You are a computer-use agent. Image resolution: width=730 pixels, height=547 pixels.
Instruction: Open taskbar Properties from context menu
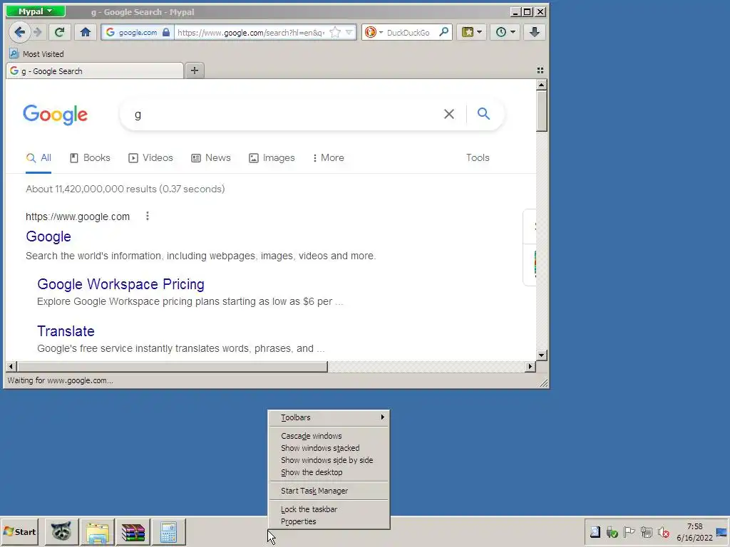pos(329,521)
